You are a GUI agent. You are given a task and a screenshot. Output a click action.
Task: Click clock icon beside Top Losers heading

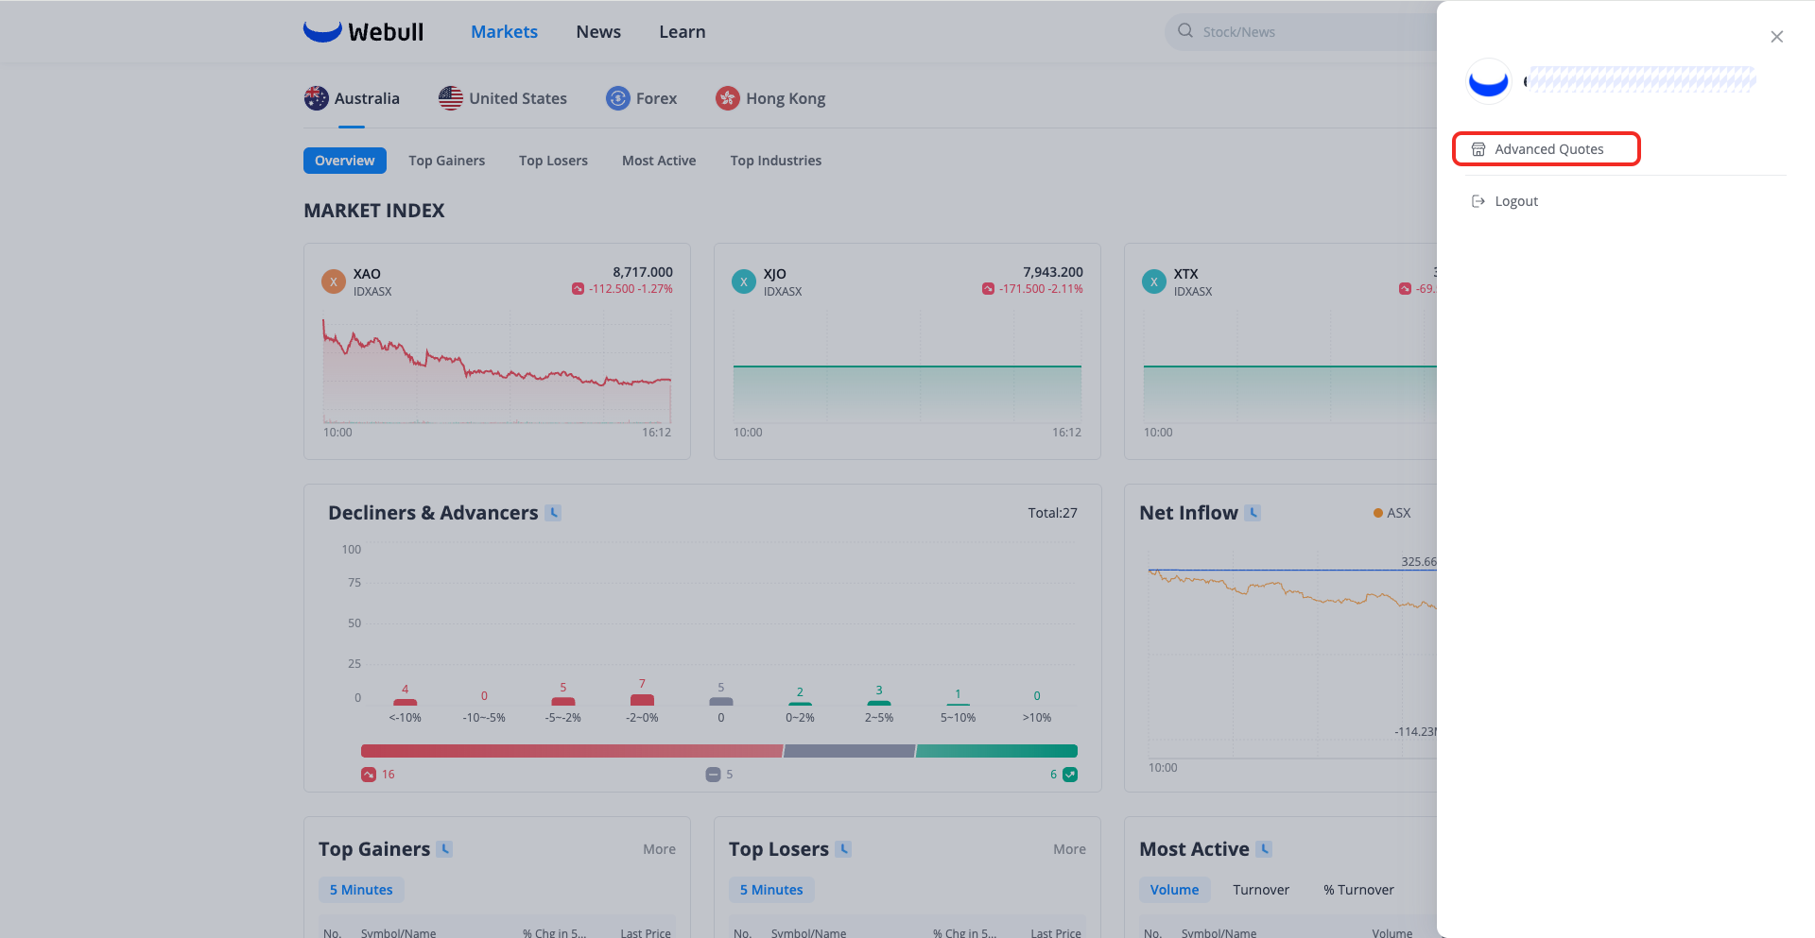844,849
